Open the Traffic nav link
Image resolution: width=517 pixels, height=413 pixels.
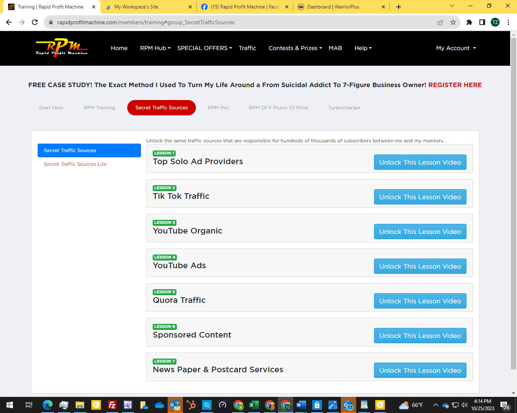247,48
